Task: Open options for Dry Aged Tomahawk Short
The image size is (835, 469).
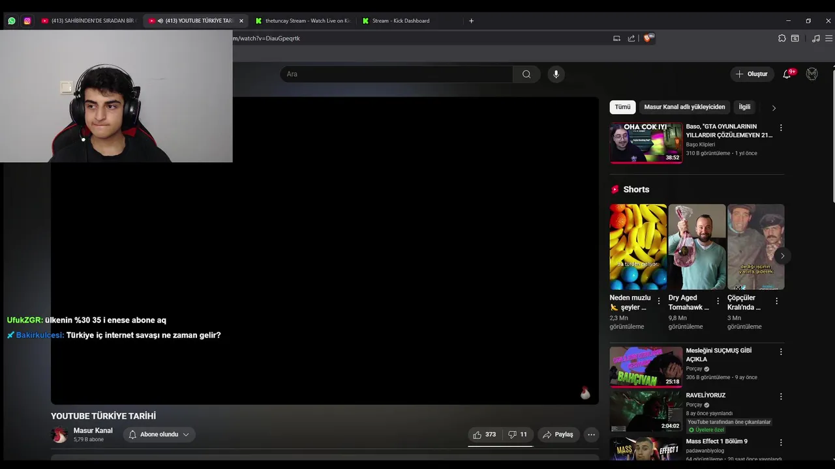Action: pyautogui.click(x=718, y=301)
